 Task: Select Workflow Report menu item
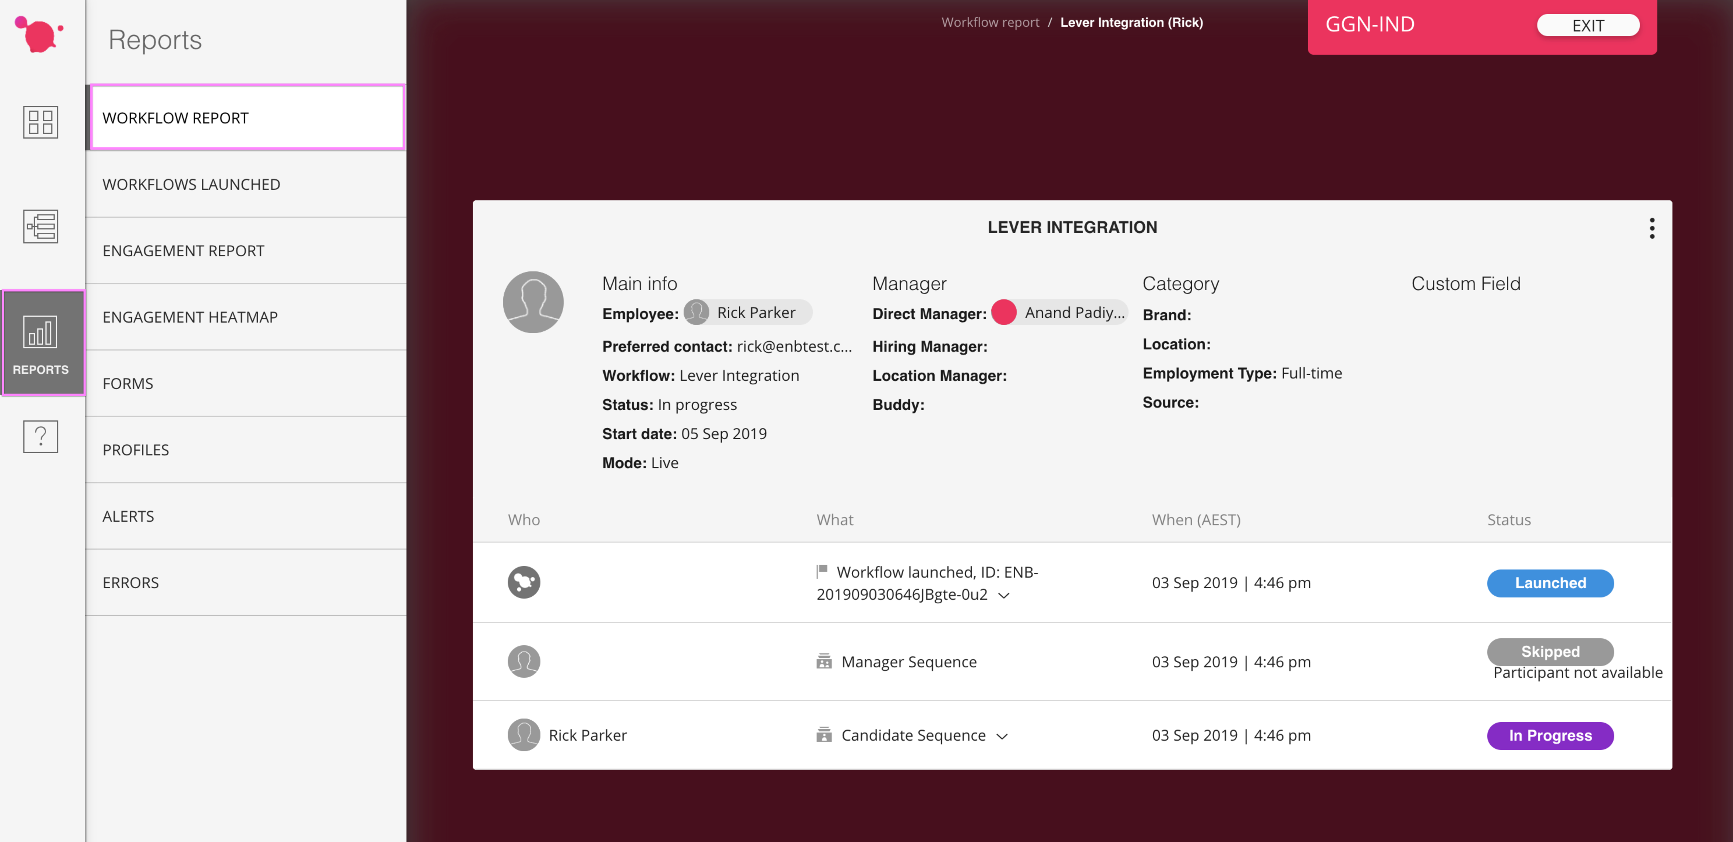point(247,118)
